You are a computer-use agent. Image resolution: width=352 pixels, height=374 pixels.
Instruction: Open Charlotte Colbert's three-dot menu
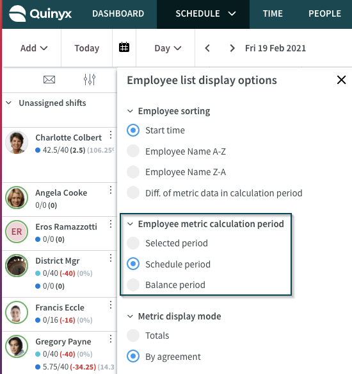pyautogui.click(x=111, y=135)
